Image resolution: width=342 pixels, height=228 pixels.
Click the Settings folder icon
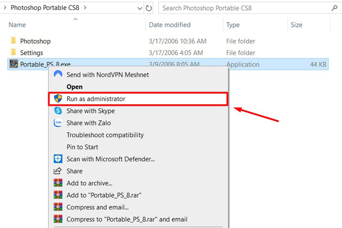13,52
